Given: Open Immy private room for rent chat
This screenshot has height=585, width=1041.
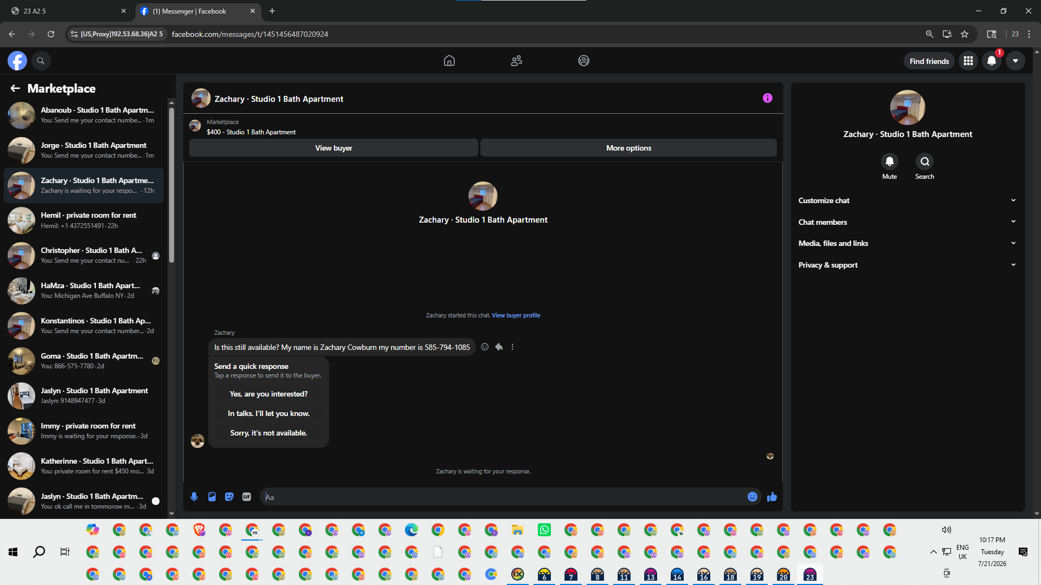Looking at the screenshot, I should (x=84, y=431).
